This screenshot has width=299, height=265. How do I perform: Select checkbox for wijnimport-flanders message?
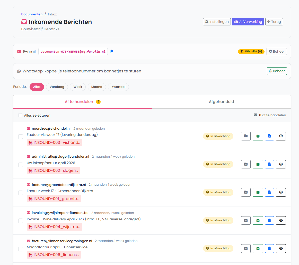tap(21, 221)
